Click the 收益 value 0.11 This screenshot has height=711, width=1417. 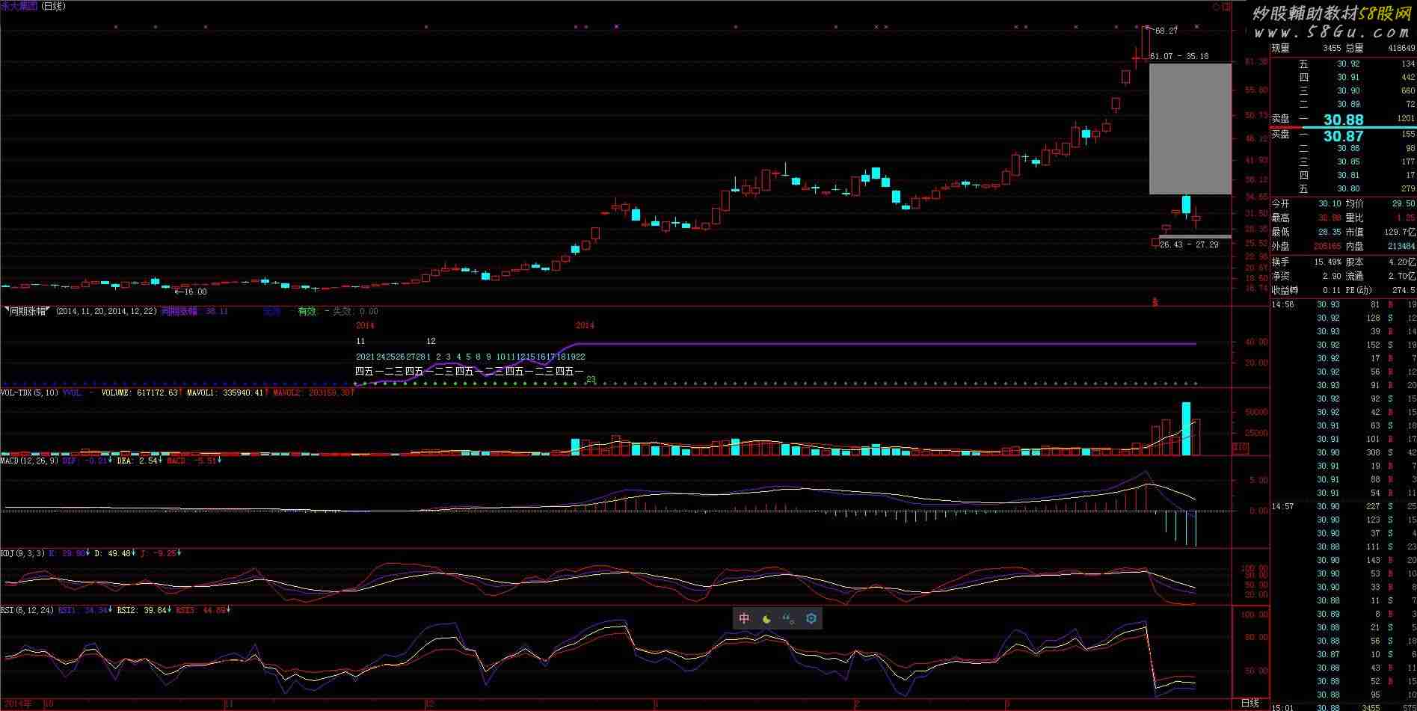[x=1332, y=291]
